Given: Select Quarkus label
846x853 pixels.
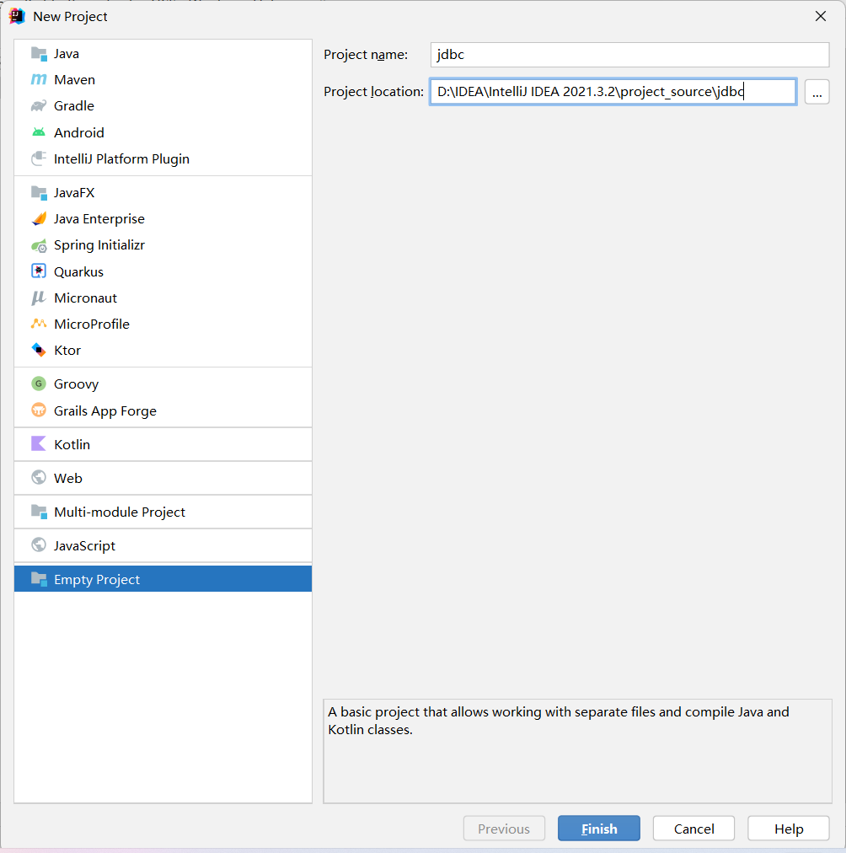Looking at the screenshot, I should pos(79,271).
